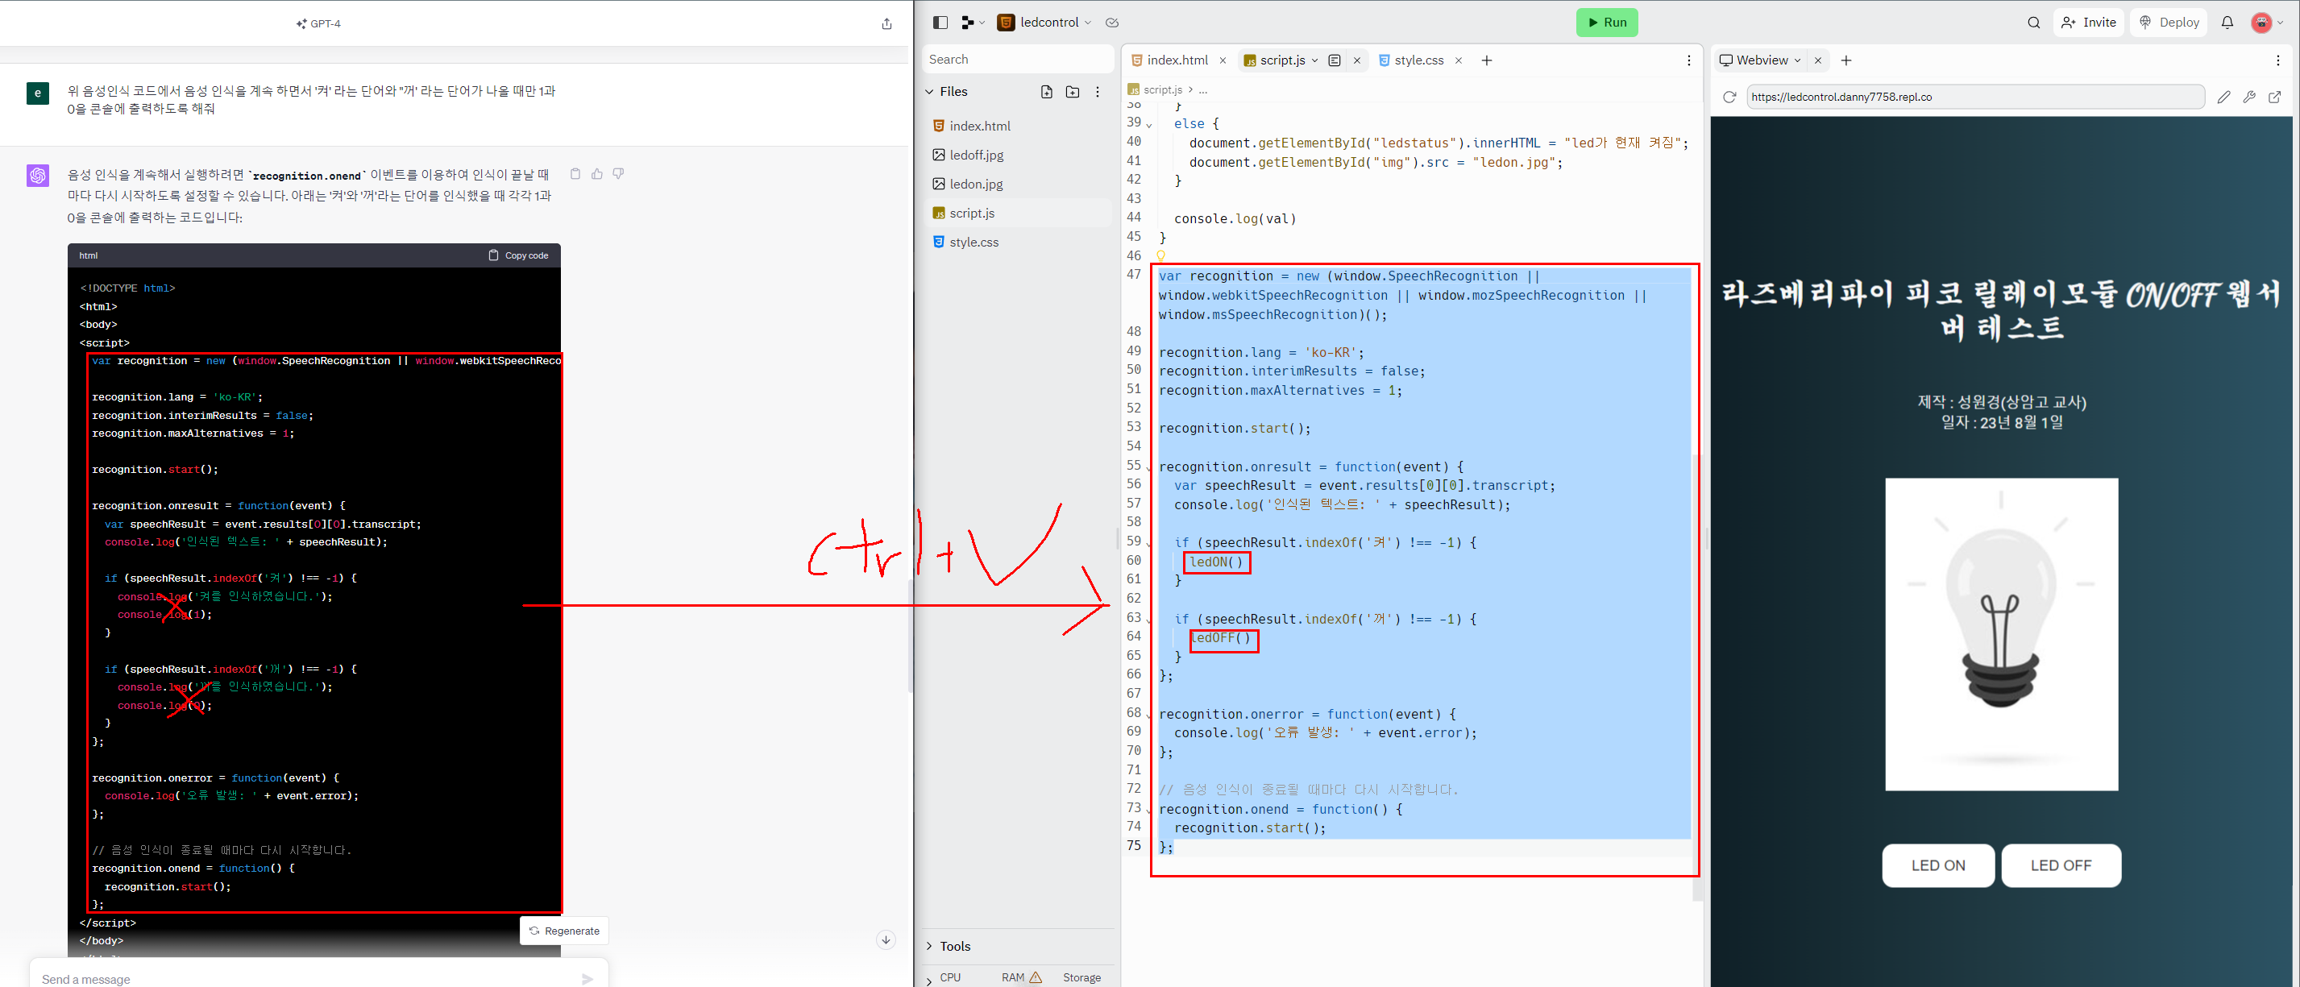
Task: Collapse the Files section chevron
Action: [929, 92]
